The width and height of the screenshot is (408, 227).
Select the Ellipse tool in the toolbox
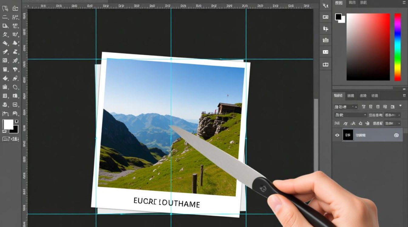15,87
